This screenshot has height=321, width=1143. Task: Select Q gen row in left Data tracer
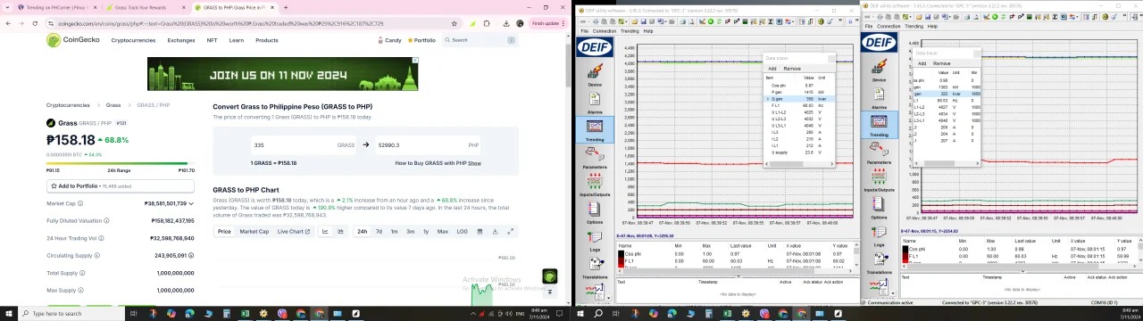coord(798,99)
